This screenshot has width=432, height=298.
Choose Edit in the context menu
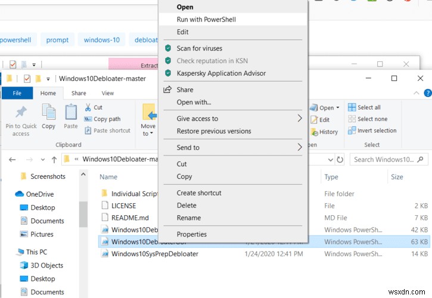pos(233,32)
